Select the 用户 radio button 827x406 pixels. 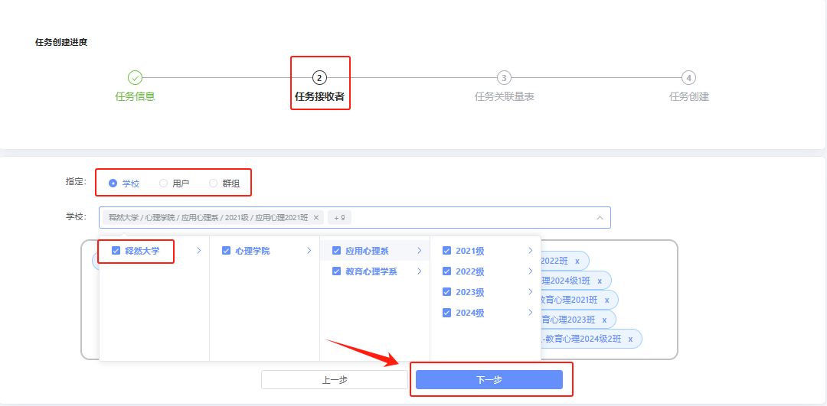(x=164, y=184)
